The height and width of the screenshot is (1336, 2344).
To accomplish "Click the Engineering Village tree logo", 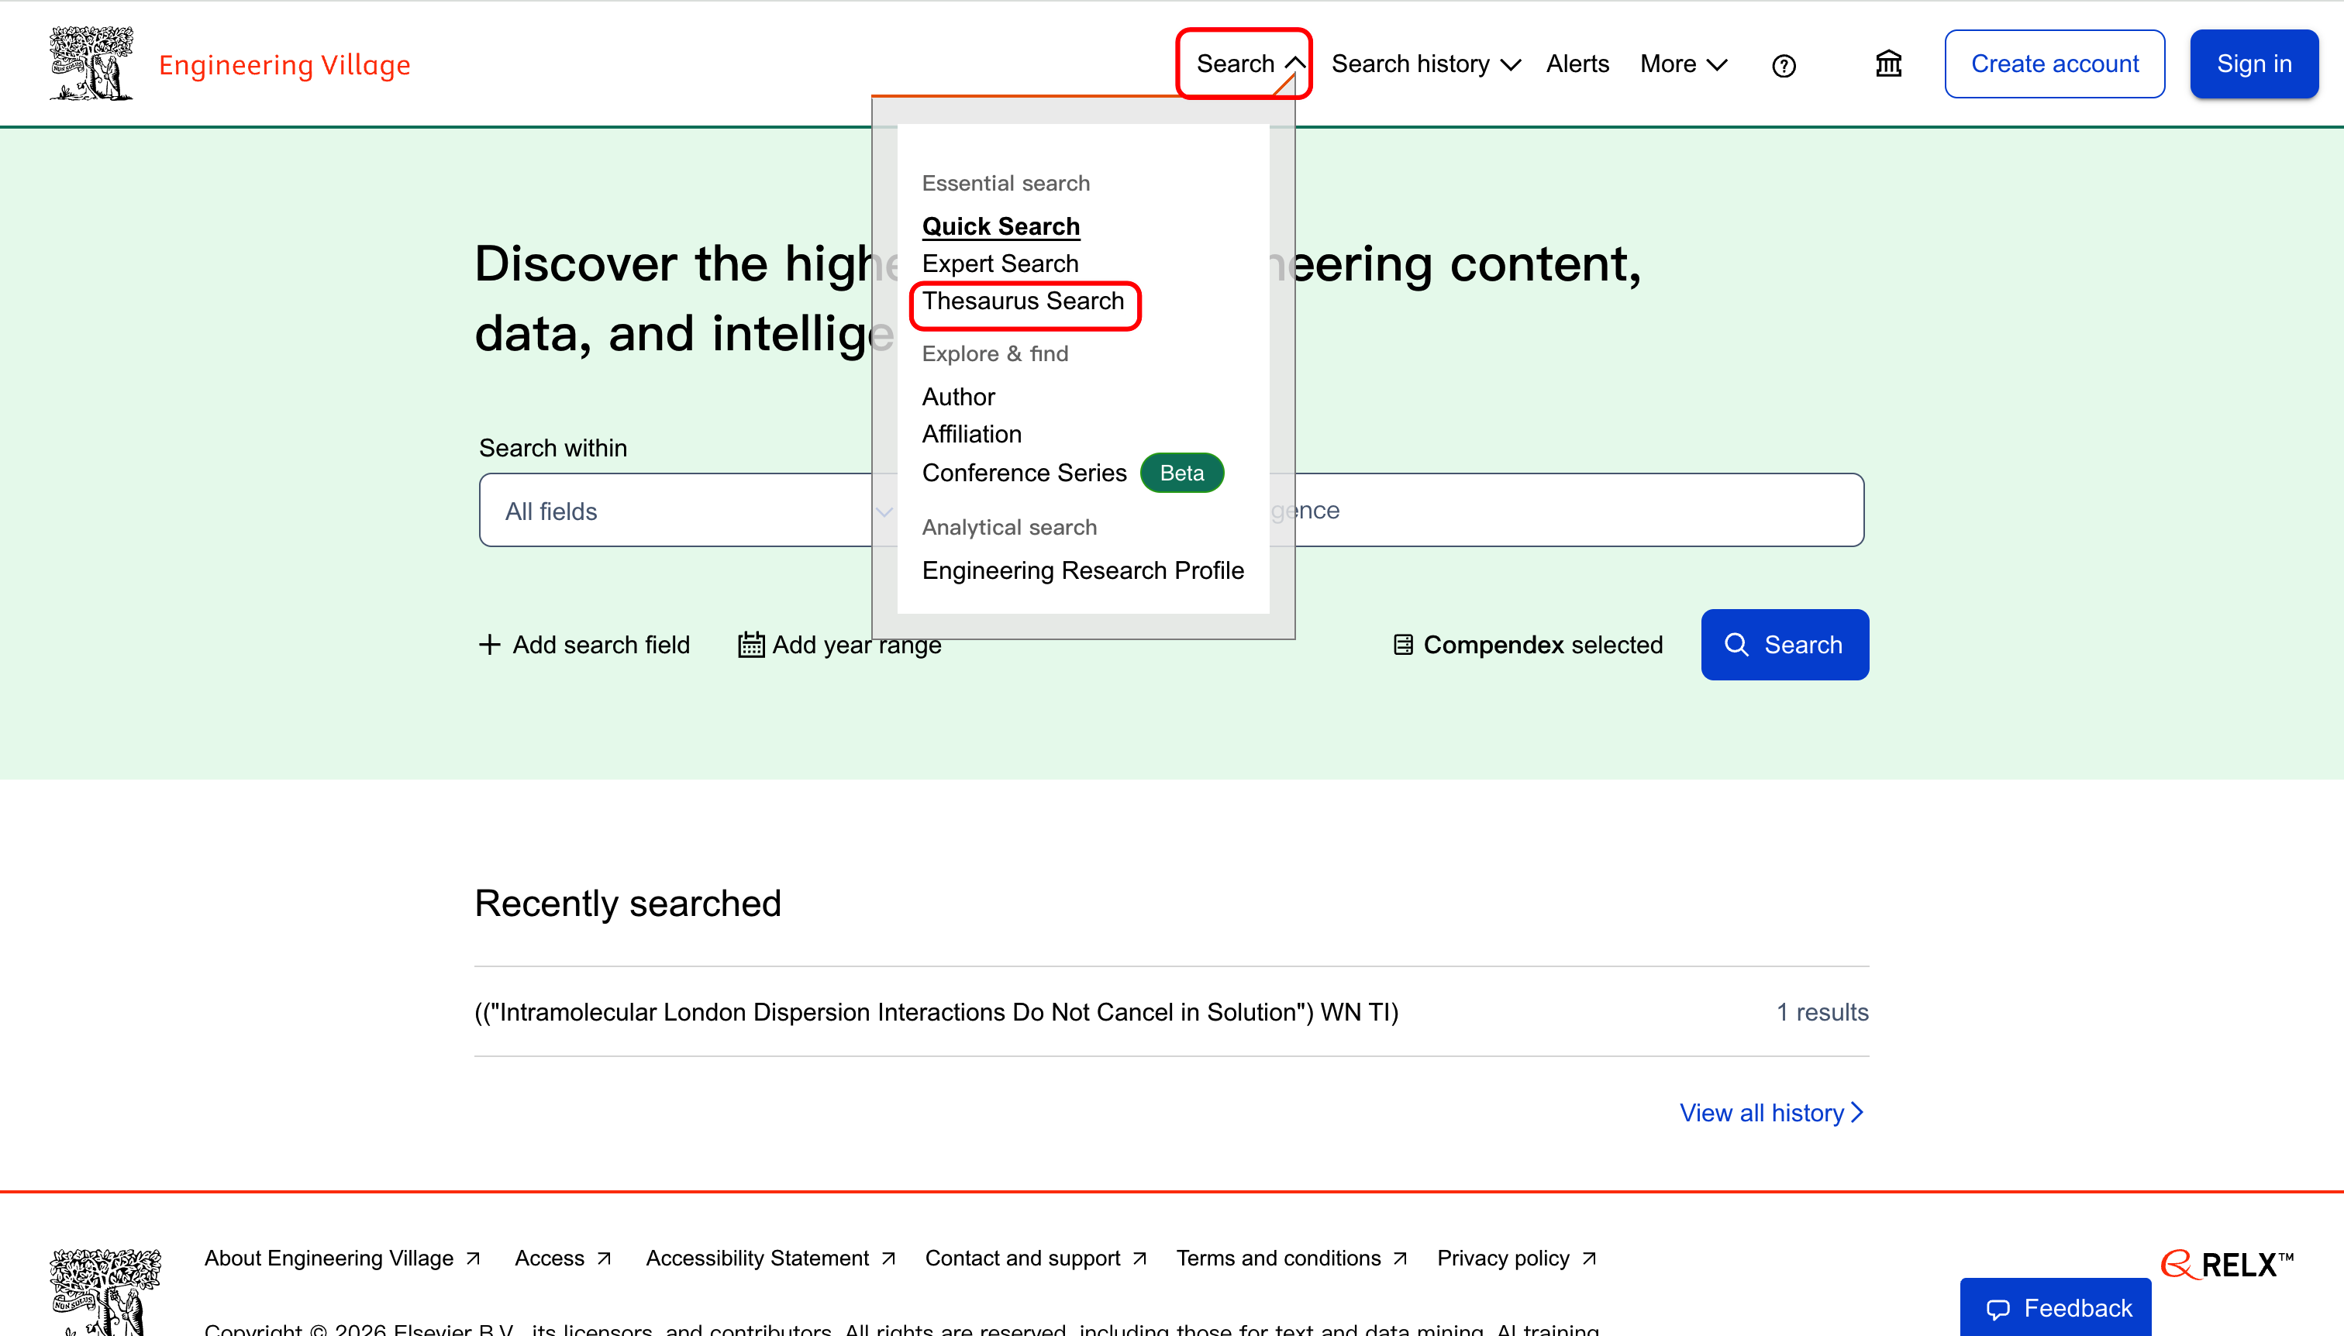I will [91, 64].
